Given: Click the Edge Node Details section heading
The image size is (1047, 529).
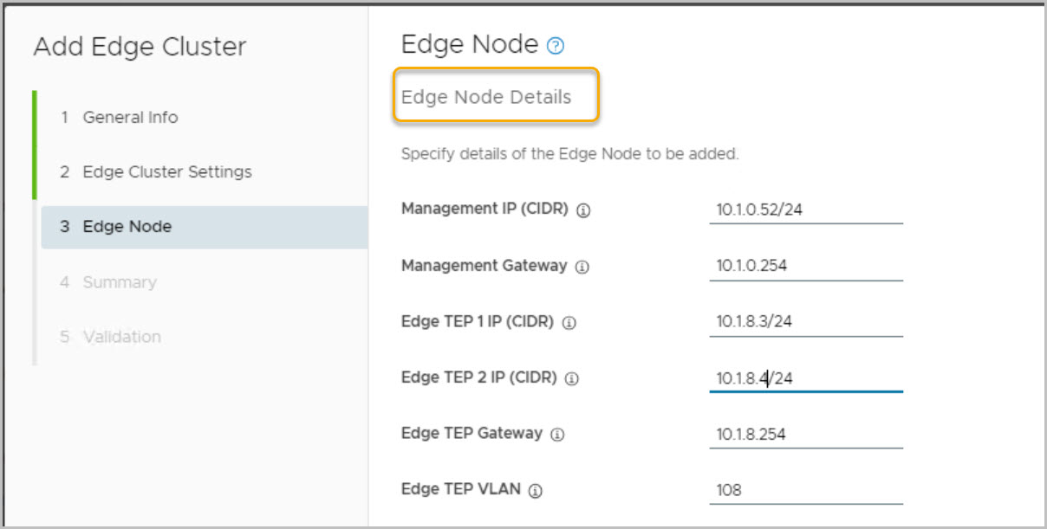Looking at the screenshot, I should pyautogui.click(x=486, y=97).
